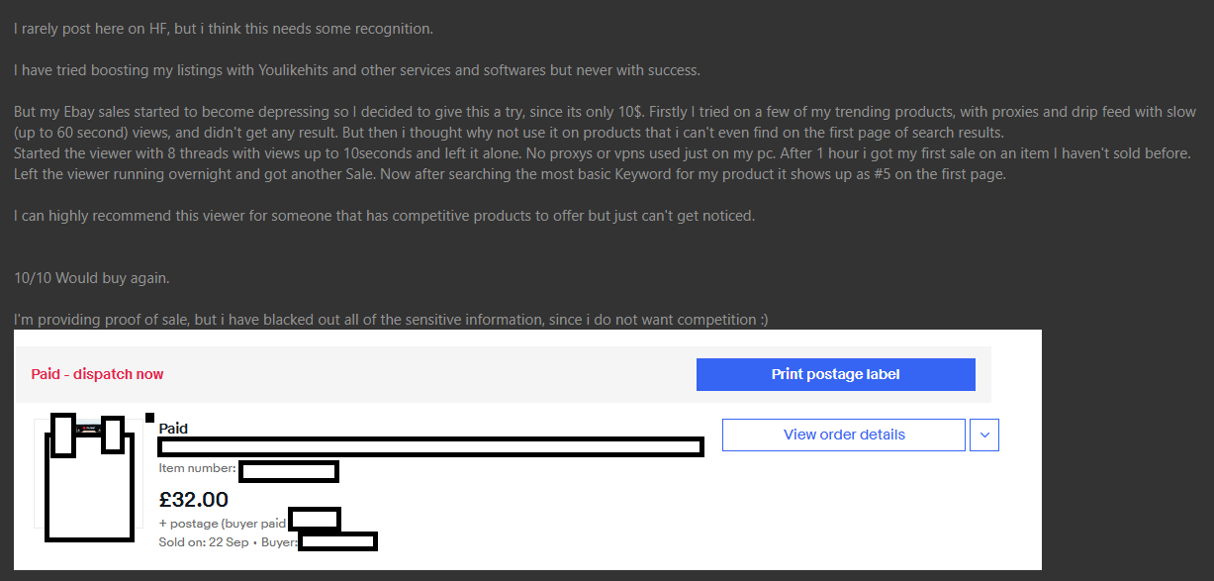This screenshot has width=1214, height=581.
Task: Click the redacted postage amount box
Action: coord(315,519)
